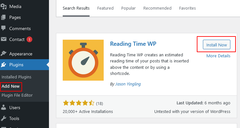
Task: Click the Reading Time WP stopwatch thumbnail
Action: [x=83, y=60]
